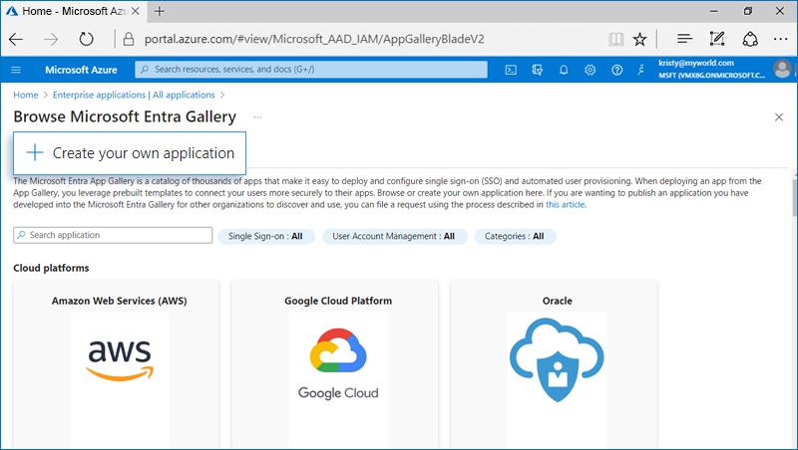798x450 pixels.
Task: Expand the Categories filter
Action: 515,236
